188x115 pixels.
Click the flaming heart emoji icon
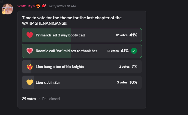30,67
